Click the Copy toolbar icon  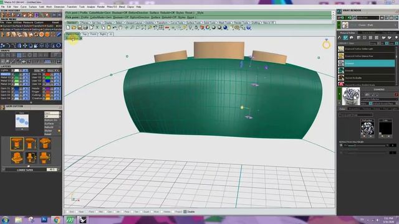click(103, 27)
